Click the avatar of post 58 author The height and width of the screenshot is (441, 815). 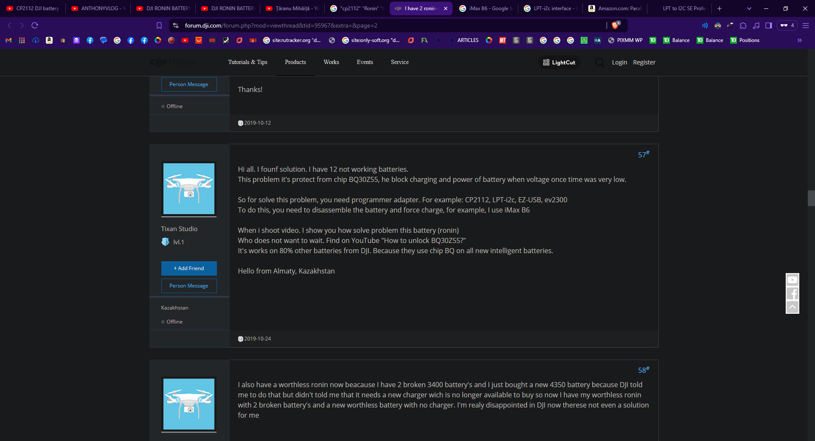click(189, 404)
